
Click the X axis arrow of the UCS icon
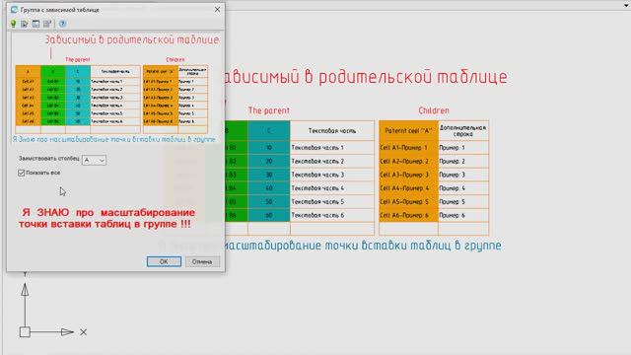click(67, 332)
